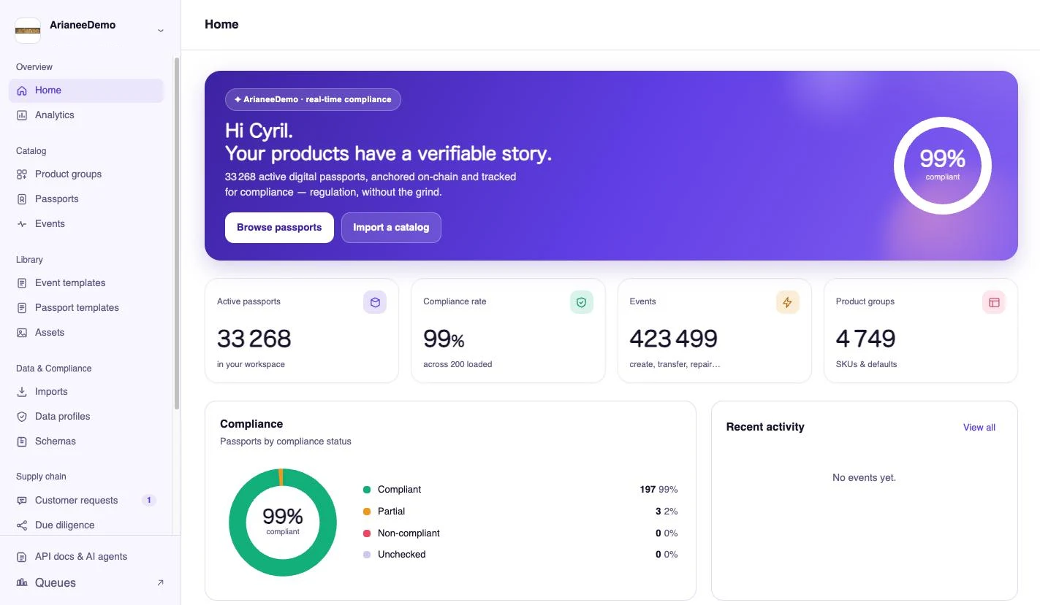Click the ArianeeDemo real-time compliance badge
The height and width of the screenshot is (605, 1040).
coord(313,99)
